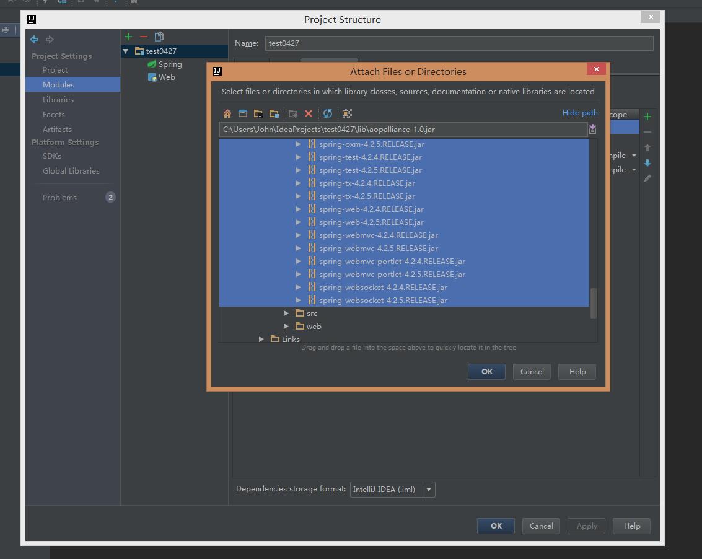Screen dimensions: 702x559
Task: Expand the src folder
Action: click(286, 313)
